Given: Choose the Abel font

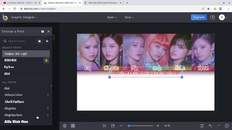Looking at the screenshot, I should (x=7, y=88).
